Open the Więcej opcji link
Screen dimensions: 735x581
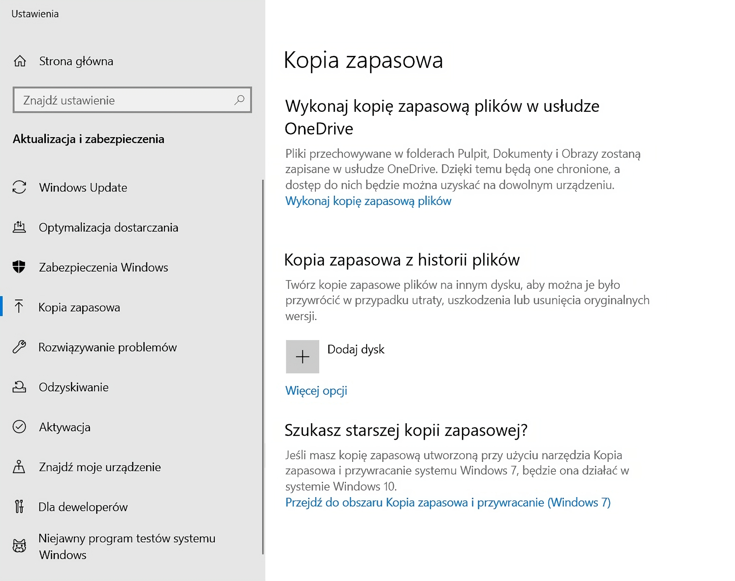(316, 391)
